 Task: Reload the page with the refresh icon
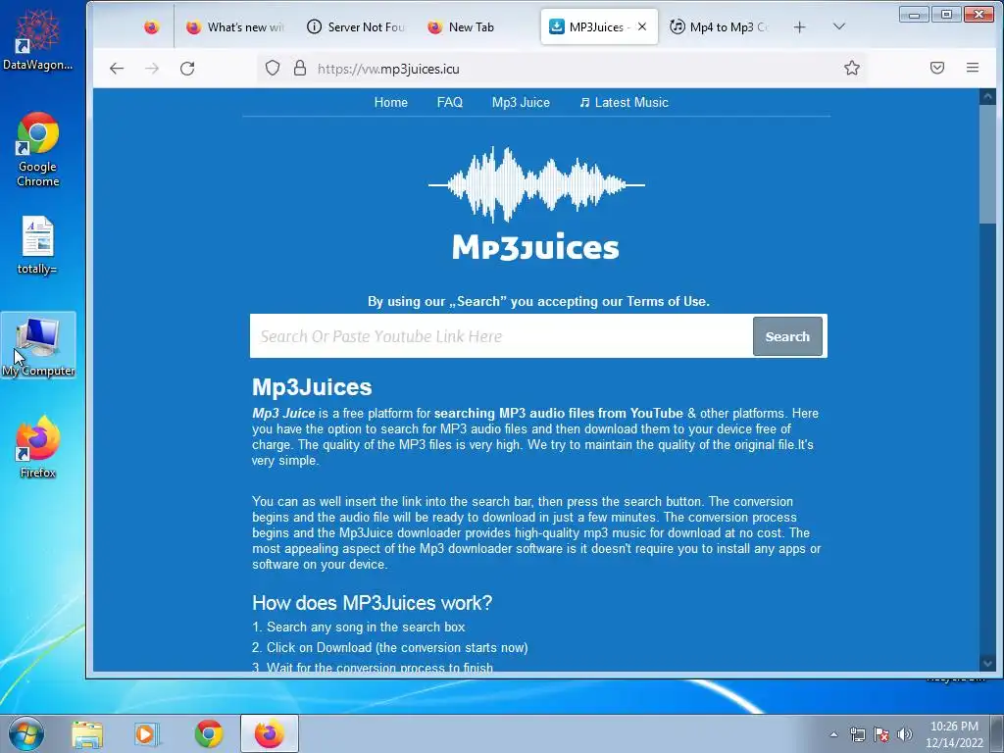pos(187,69)
